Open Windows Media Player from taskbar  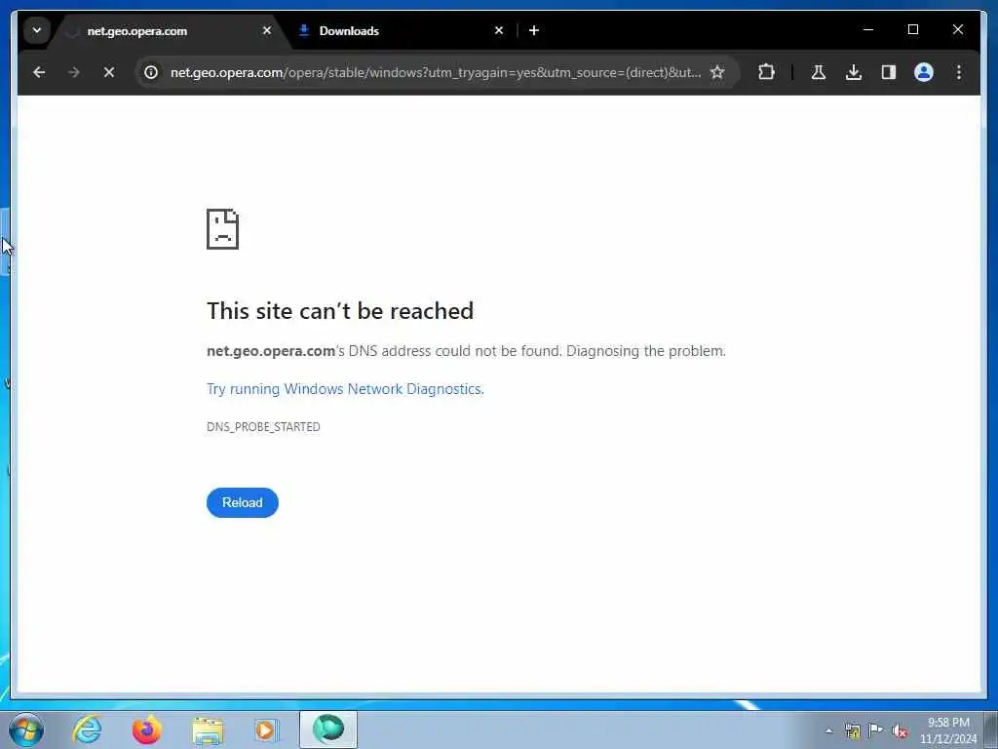266,729
